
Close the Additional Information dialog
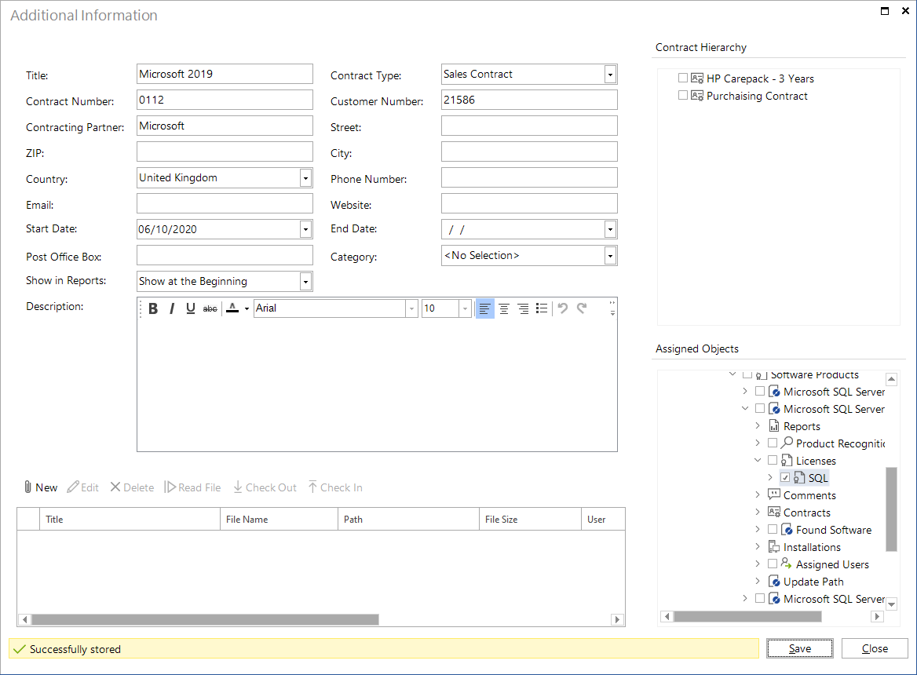point(875,648)
